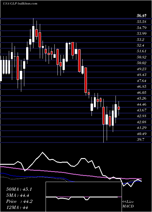Click the 48.43 price axis label

click(142, 75)
